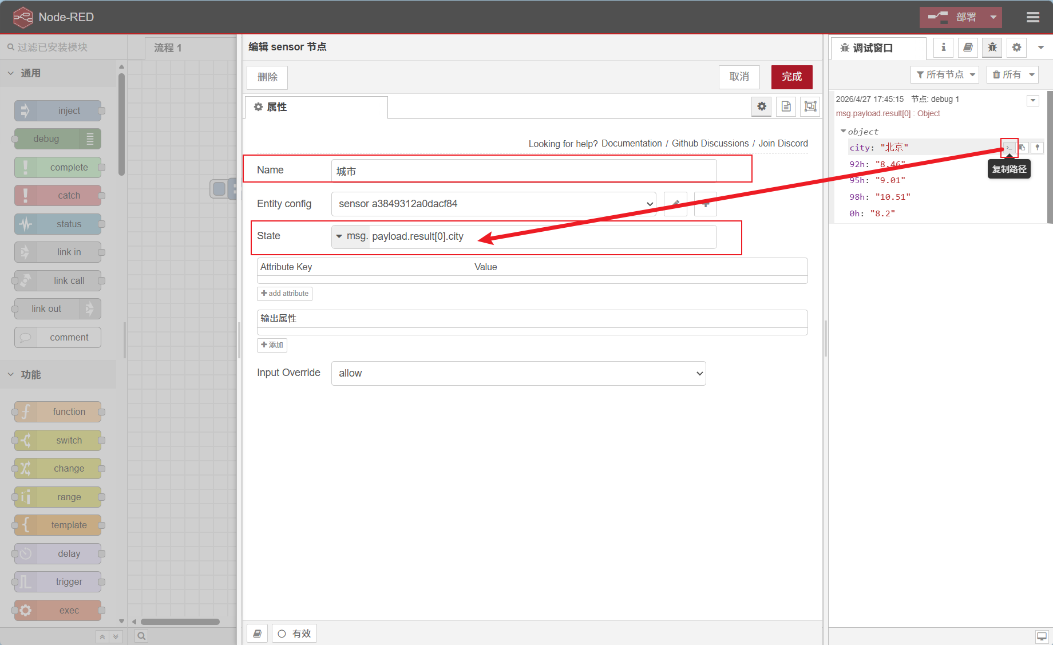Open the debug bug sidebar tab icon

(992, 48)
